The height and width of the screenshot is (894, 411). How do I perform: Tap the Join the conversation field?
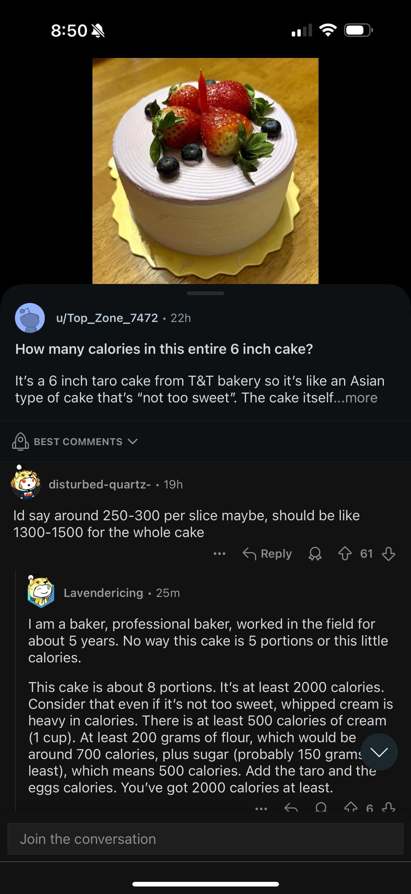pos(205,839)
